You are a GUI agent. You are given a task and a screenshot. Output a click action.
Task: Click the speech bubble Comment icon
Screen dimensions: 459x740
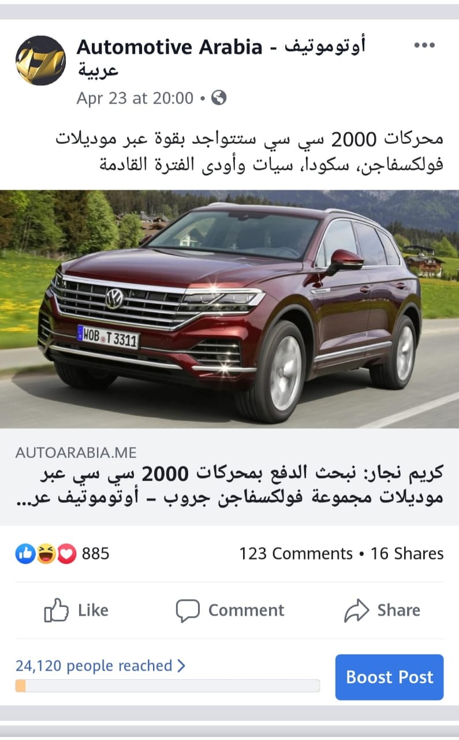point(188,610)
